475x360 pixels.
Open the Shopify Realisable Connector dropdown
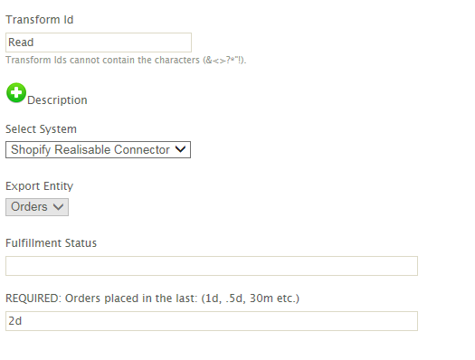click(98, 149)
